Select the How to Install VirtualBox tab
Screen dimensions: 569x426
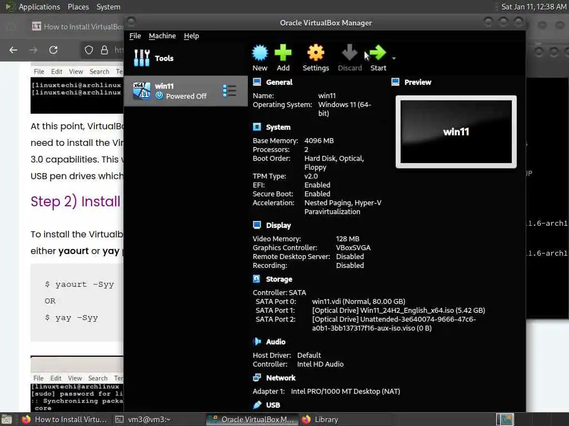77,27
